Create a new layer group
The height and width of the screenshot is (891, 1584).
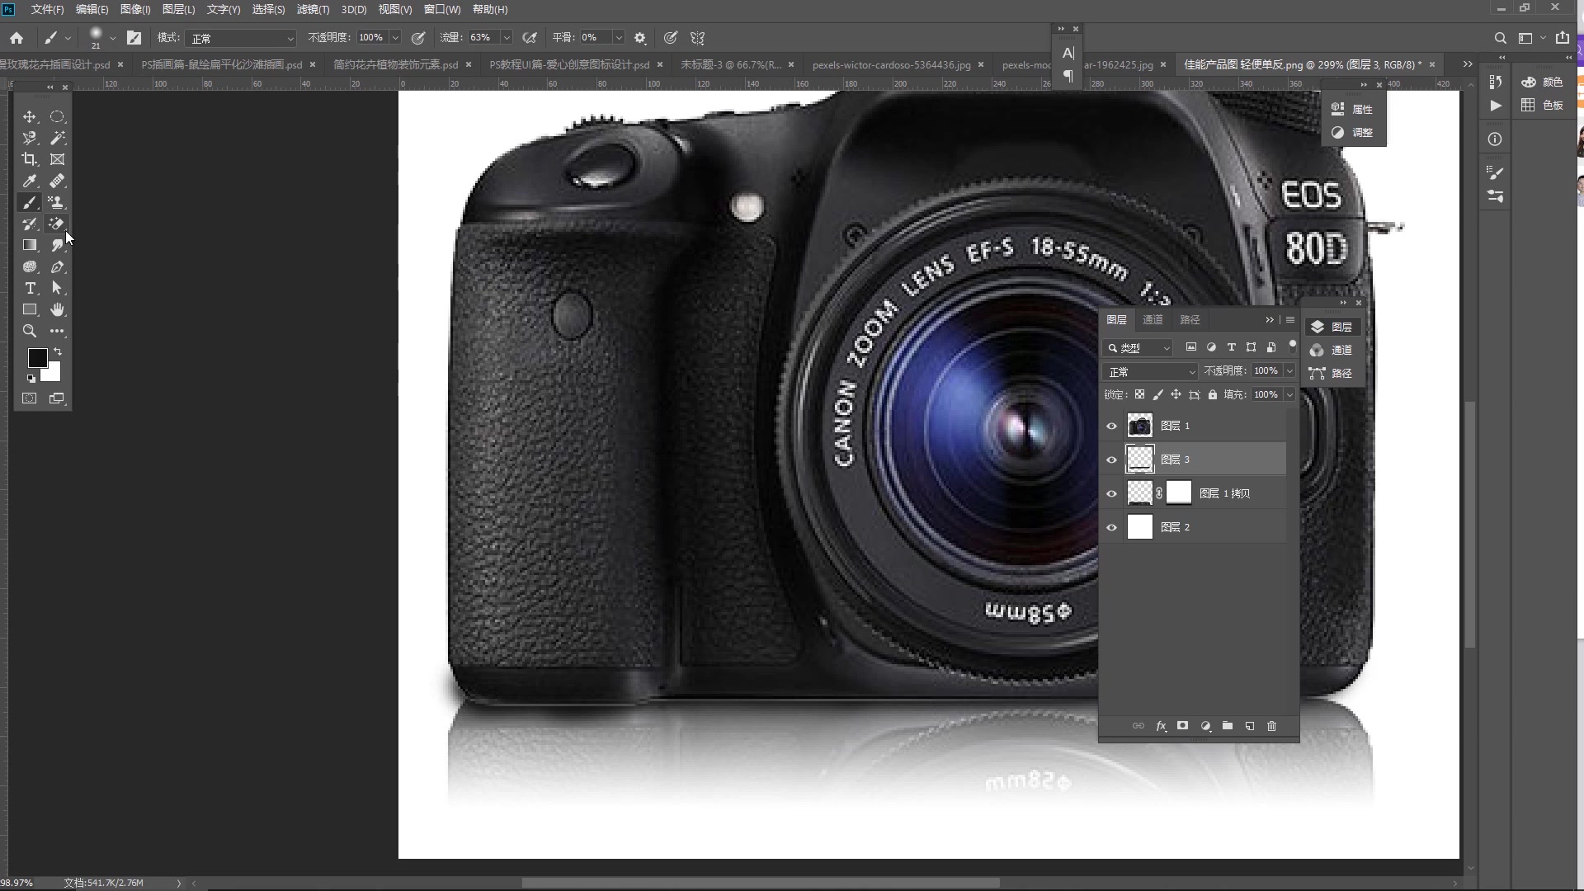coord(1228,726)
